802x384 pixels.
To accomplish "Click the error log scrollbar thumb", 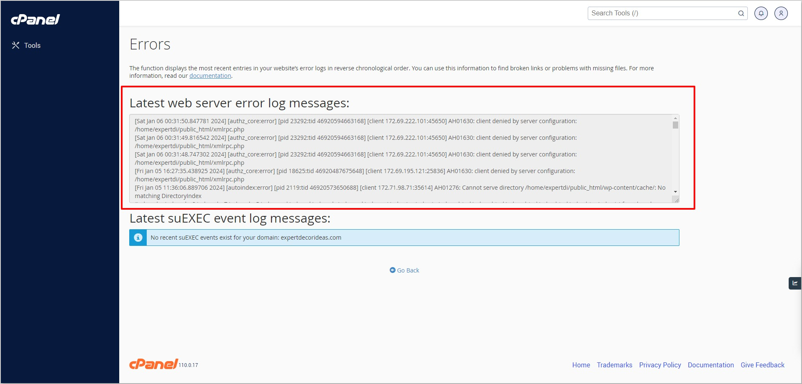I will click(x=675, y=125).
